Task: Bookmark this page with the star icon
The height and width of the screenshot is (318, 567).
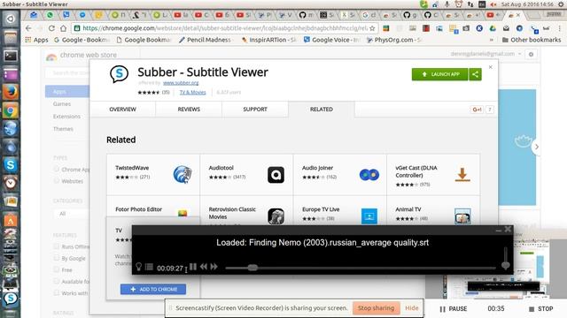Action: [372, 28]
